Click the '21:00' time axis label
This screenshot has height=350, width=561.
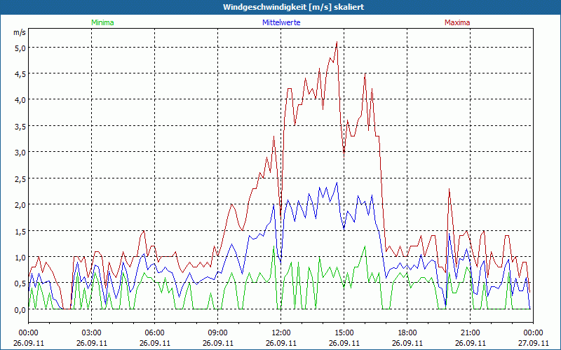pos(470,333)
